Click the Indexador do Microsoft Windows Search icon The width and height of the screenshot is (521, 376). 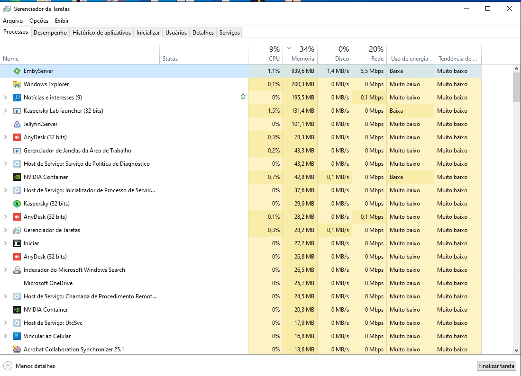pos(17,270)
